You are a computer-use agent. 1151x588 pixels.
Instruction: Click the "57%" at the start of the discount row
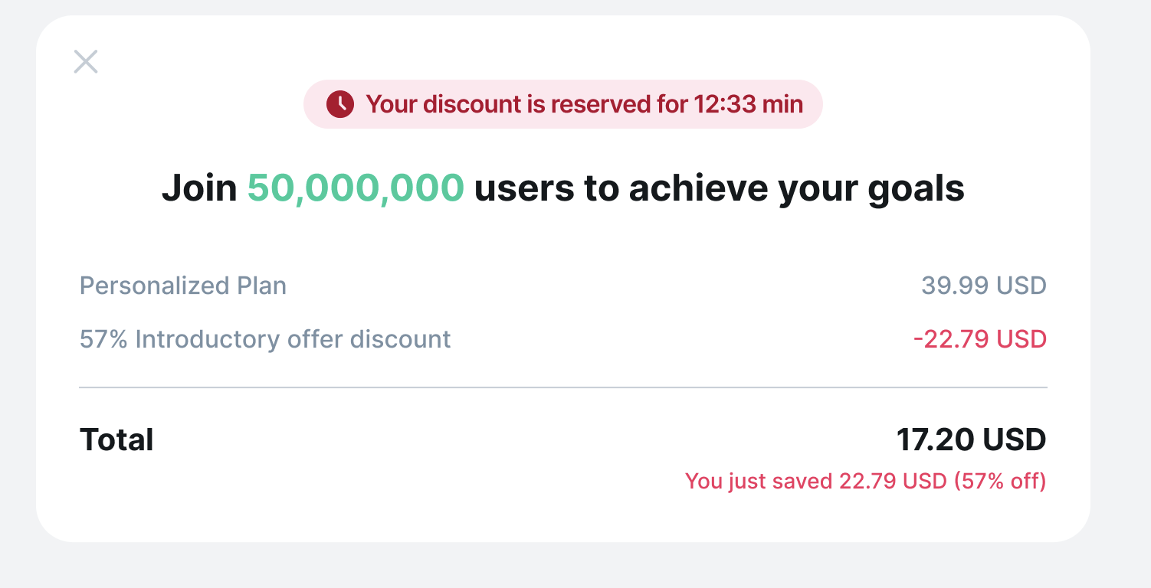(103, 339)
